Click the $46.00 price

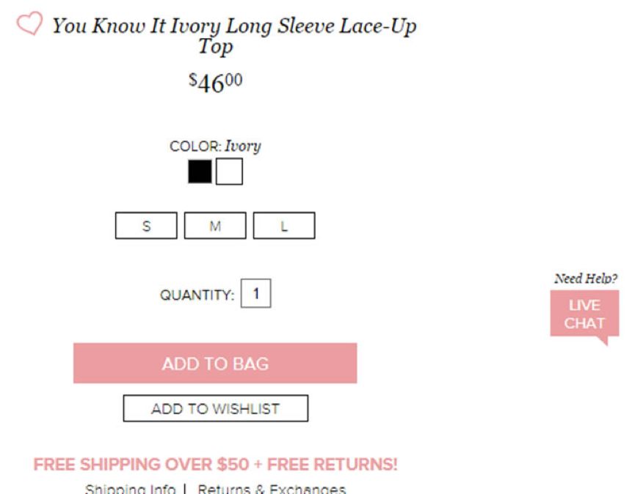pos(215,82)
